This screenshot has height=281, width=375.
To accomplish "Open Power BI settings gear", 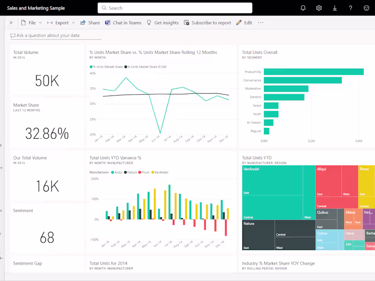I will tap(319, 7).
